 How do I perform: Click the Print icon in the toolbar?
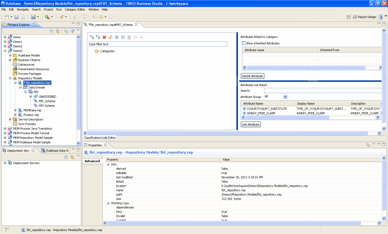(x=23, y=17)
